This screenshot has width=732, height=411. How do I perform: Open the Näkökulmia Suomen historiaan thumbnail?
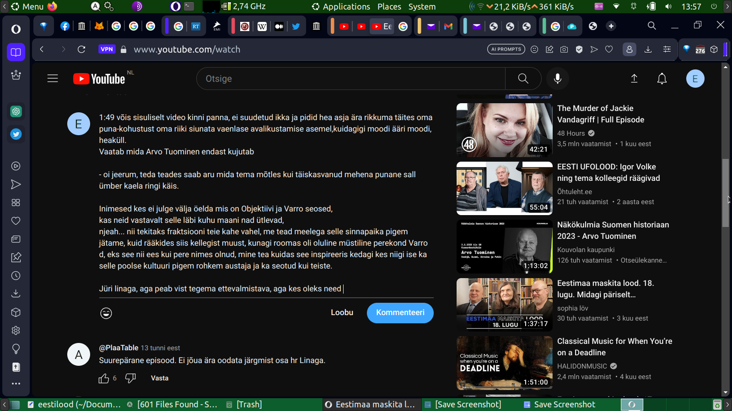(505, 247)
